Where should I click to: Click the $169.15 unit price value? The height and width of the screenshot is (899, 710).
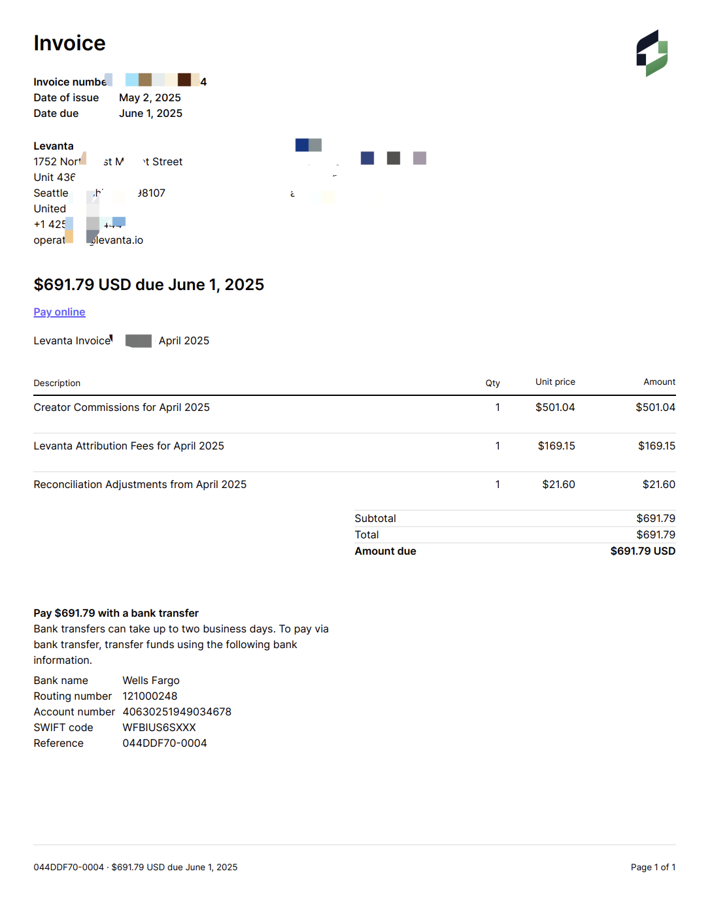pos(556,446)
